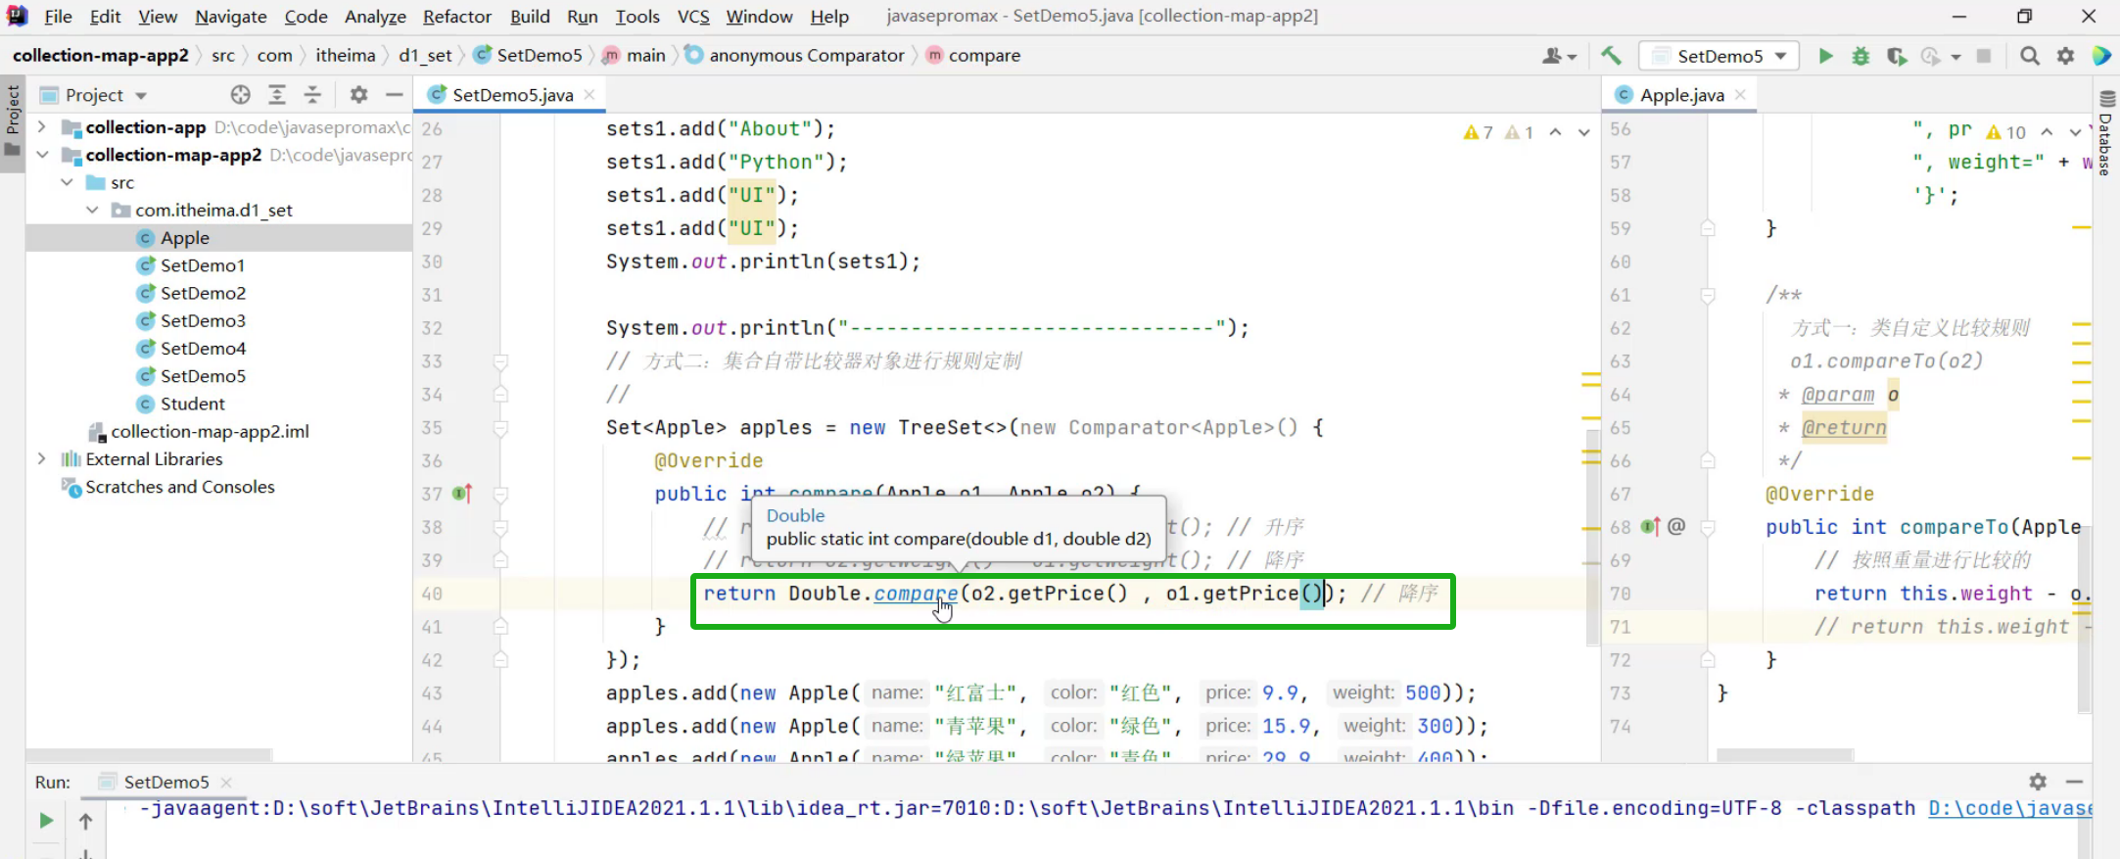Locate opened file in Project tree icon
This screenshot has height=859, width=2120.
coord(240,95)
